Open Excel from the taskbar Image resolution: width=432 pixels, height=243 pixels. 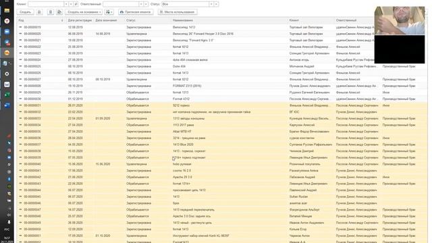[x=7, y=94]
